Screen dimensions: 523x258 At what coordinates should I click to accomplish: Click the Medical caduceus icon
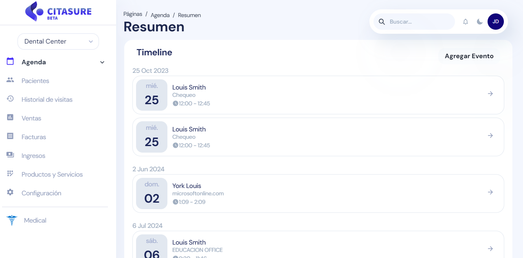(x=12, y=220)
